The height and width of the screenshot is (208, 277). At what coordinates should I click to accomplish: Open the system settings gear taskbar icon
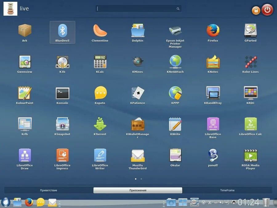point(195,202)
